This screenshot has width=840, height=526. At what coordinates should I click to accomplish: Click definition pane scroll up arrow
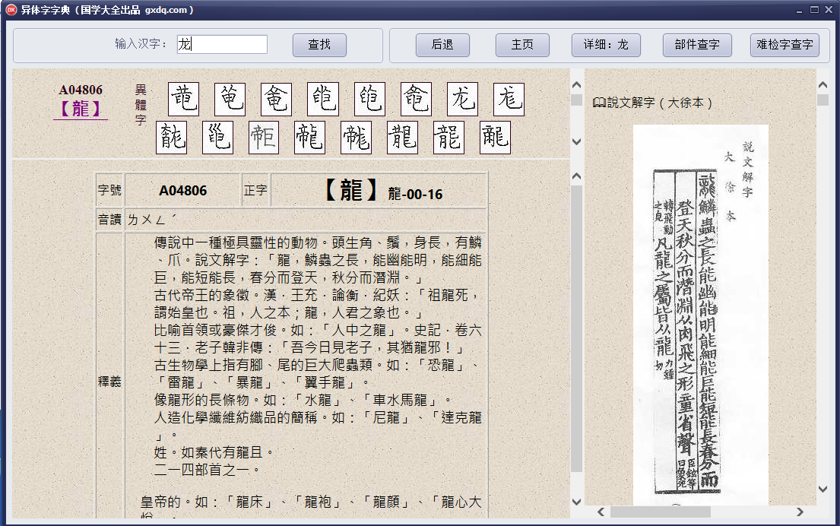click(x=576, y=176)
